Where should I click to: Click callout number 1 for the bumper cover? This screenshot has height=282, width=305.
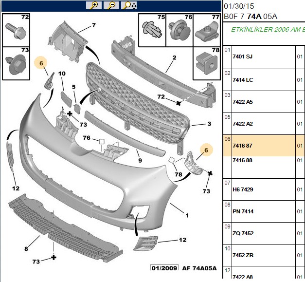click(x=187, y=216)
